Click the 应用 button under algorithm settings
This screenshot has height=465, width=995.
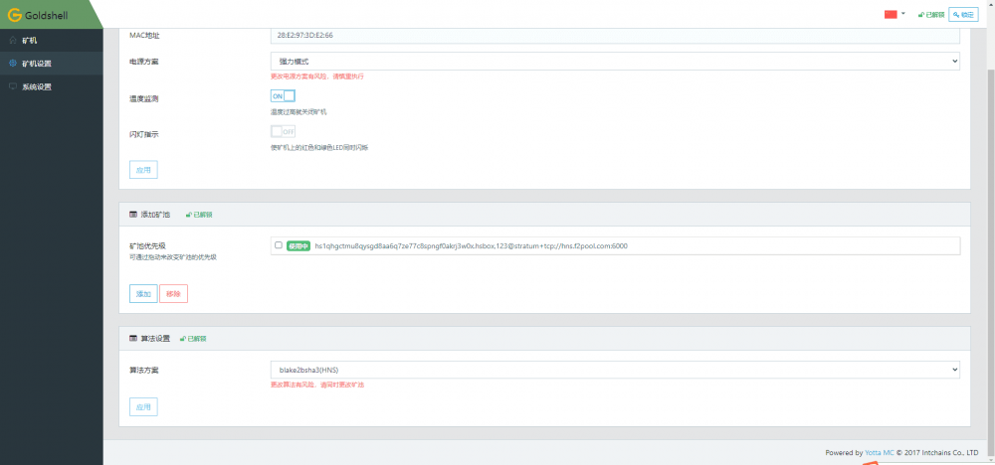point(143,406)
